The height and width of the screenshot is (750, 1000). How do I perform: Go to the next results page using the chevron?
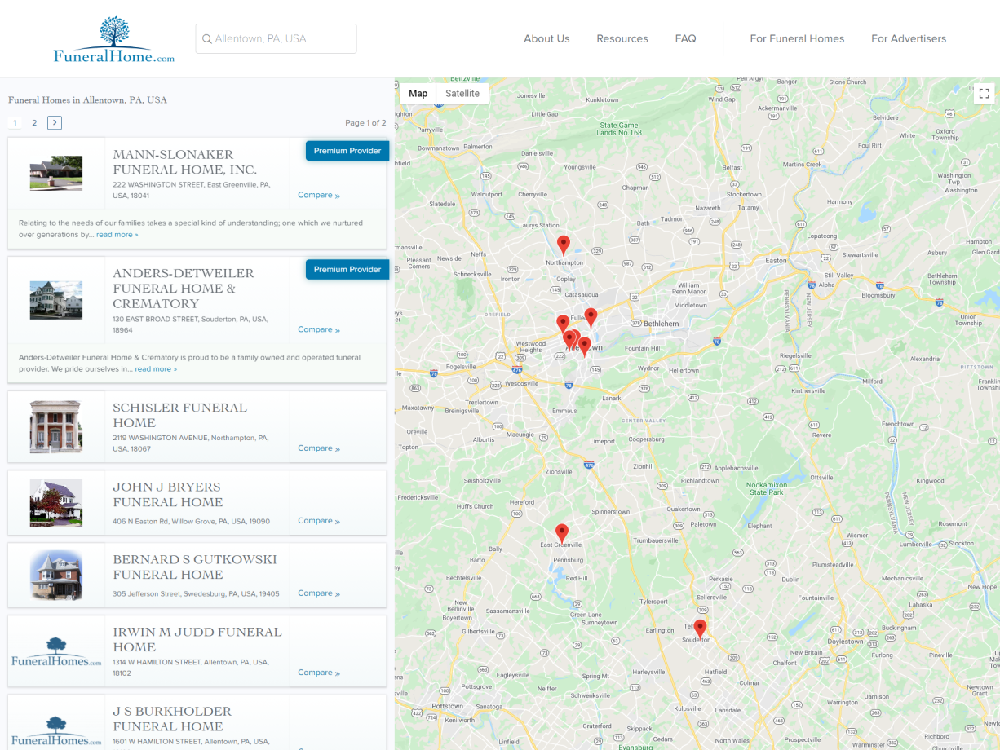[x=54, y=122]
